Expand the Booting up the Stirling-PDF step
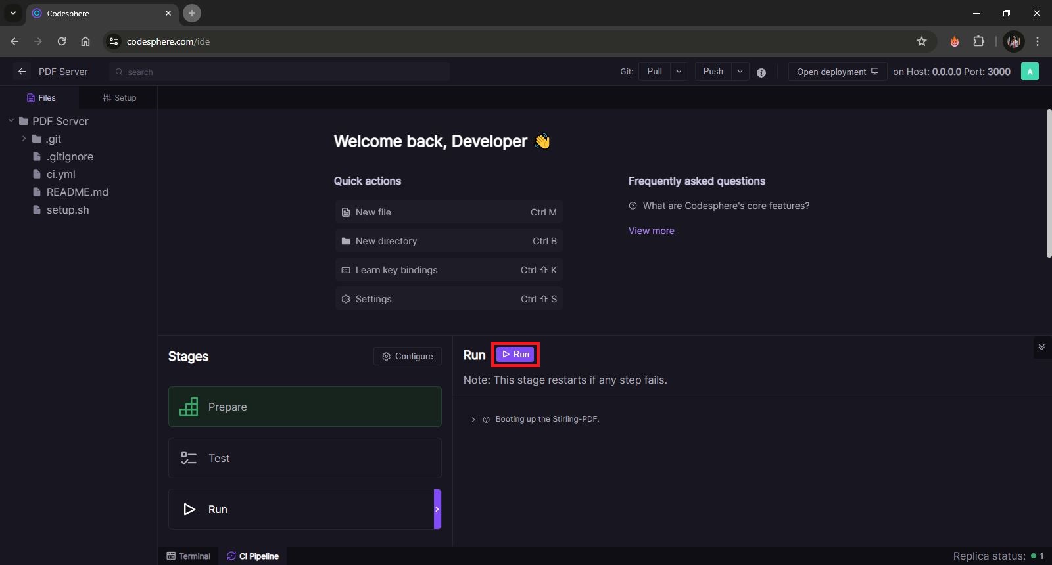The image size is (1052, 565). click(x=473, y=419)
